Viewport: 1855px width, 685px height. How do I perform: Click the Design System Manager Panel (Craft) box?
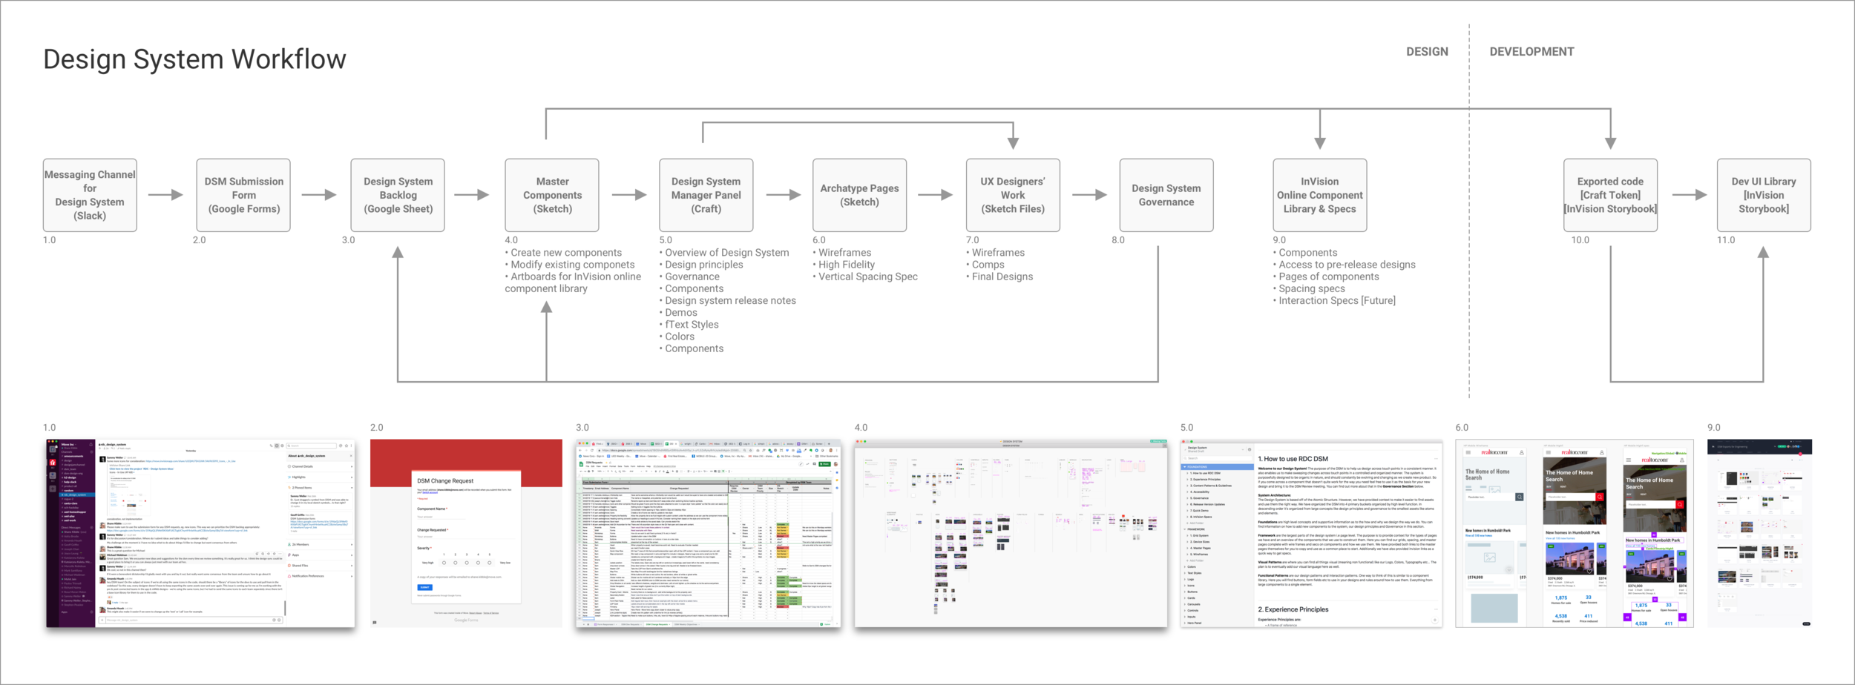click(x=706, y=195)
